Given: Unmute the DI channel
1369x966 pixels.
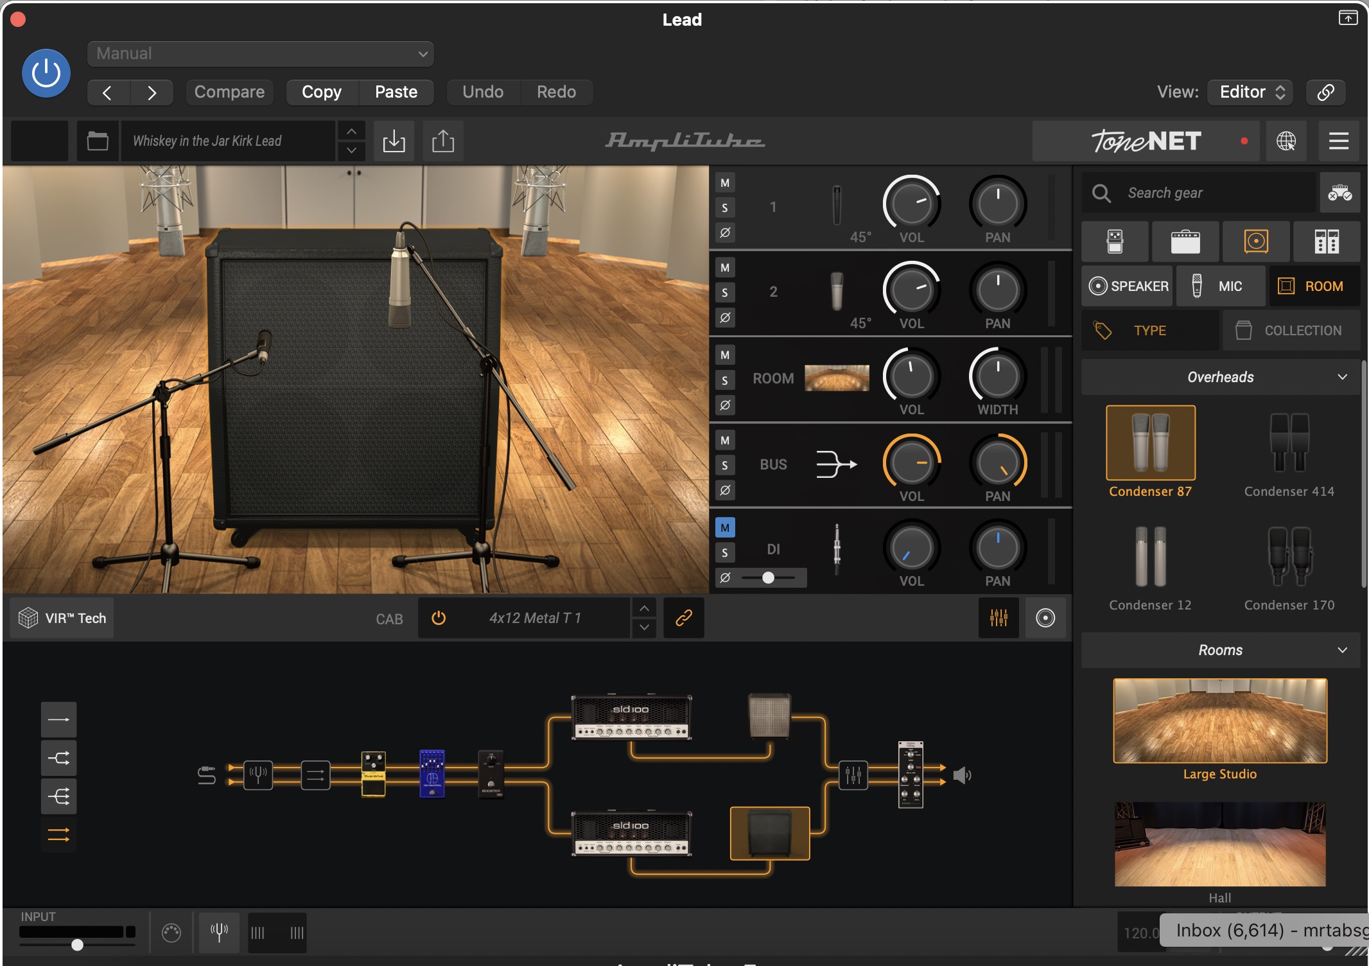Looking at the screenshot, I should pos(725,528).
